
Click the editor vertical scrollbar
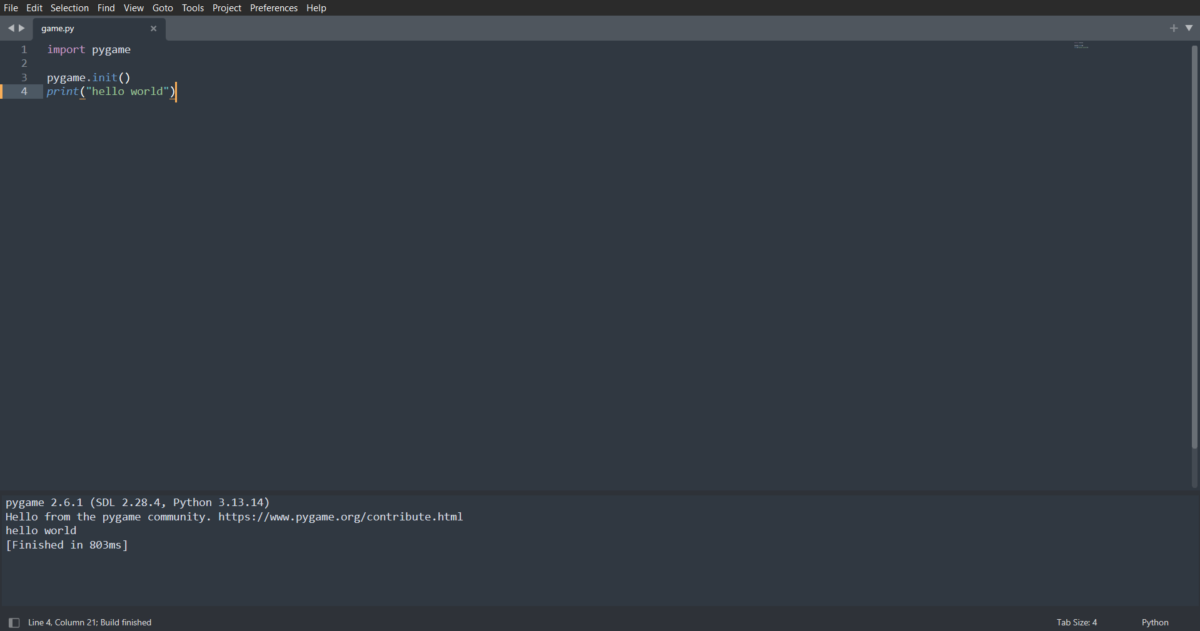coord(1194,247)
